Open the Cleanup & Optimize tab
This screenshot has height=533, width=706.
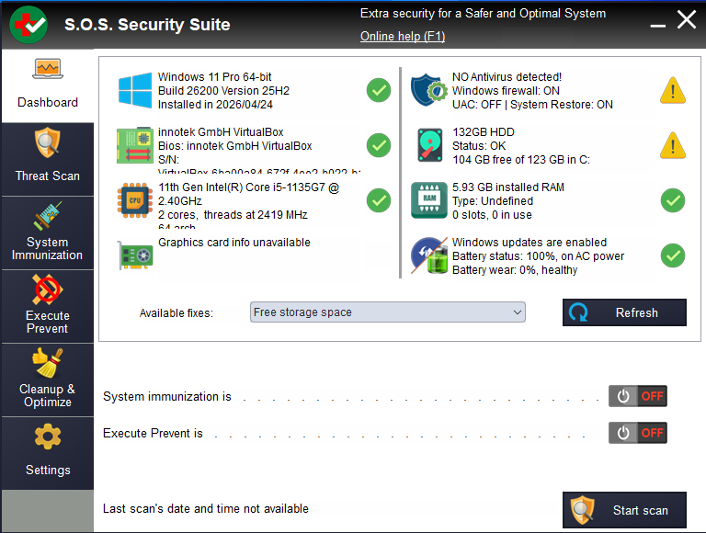coord(47,380)
